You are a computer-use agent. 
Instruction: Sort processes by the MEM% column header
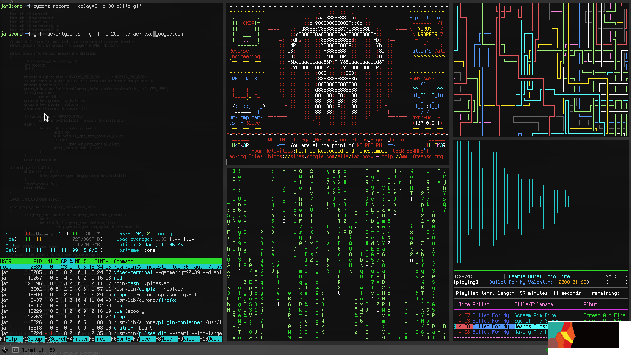tap(81, 262)
